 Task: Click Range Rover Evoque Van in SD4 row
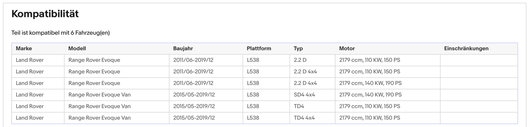click(99, 95)
